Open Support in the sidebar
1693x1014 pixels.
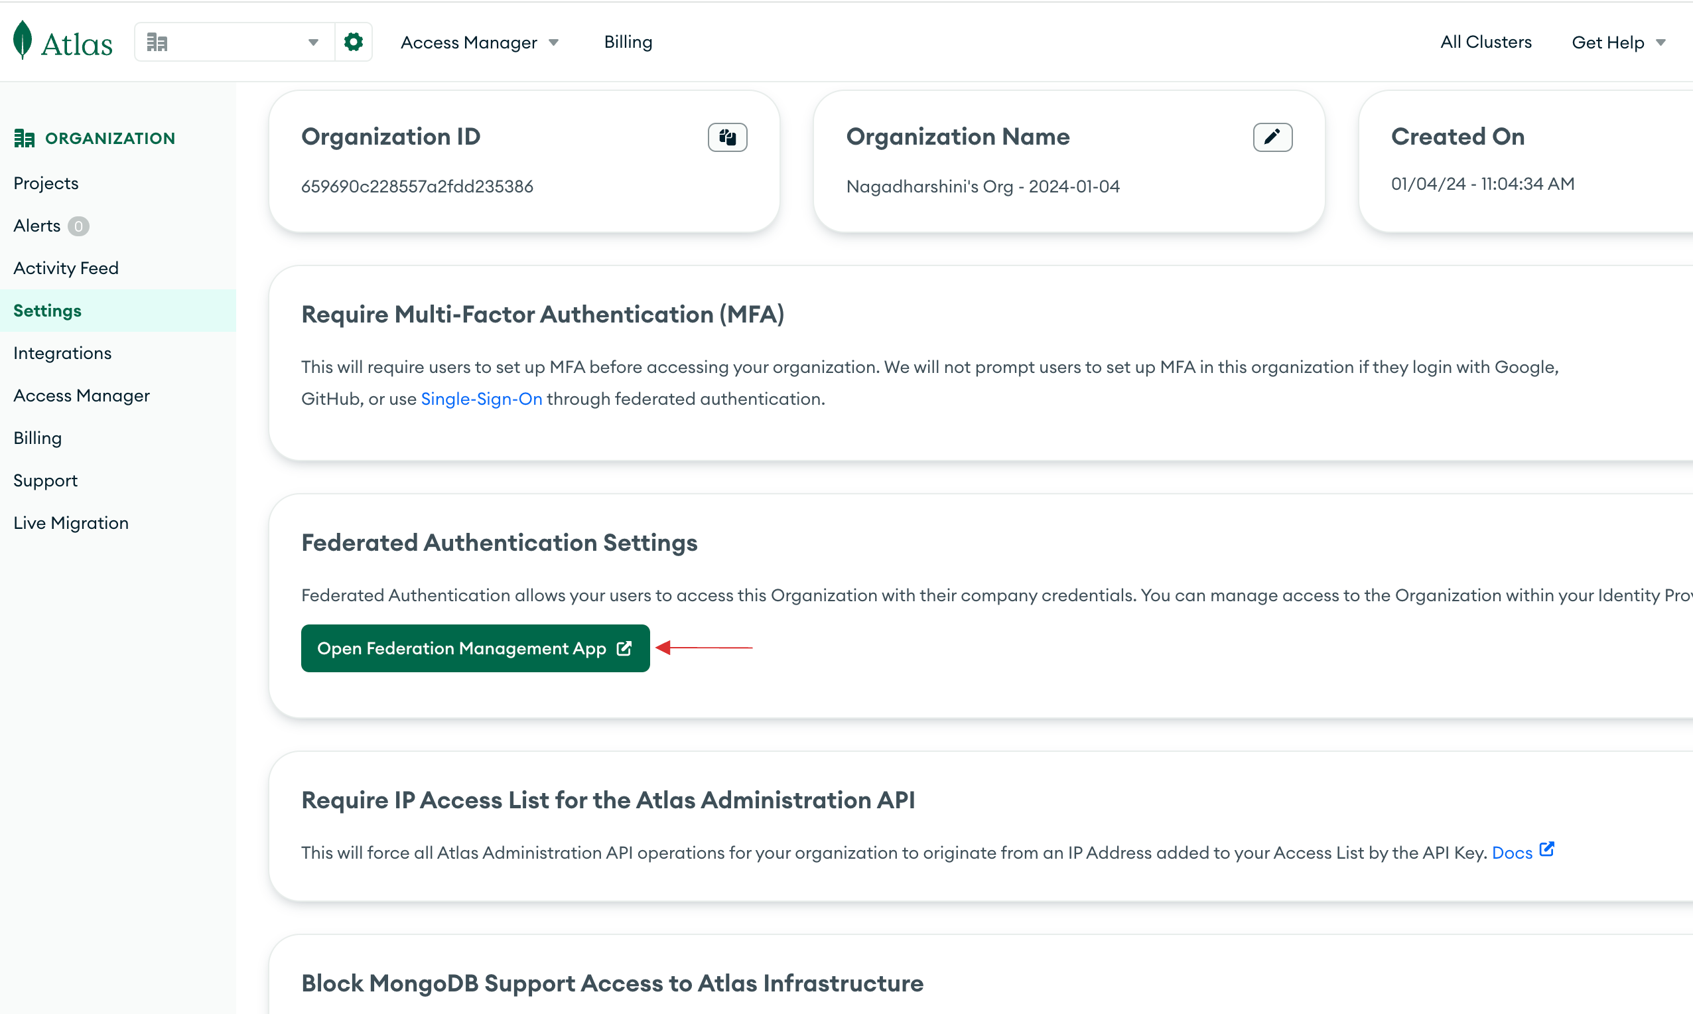45,480
